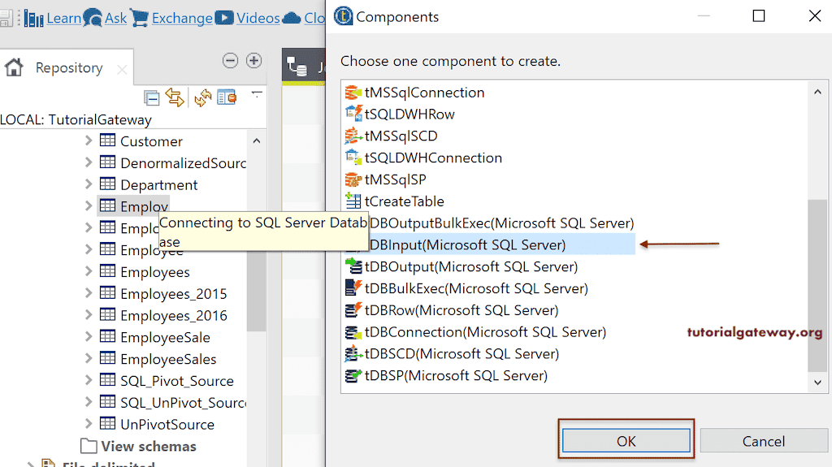Select tMSSqlConnection component

424,93
